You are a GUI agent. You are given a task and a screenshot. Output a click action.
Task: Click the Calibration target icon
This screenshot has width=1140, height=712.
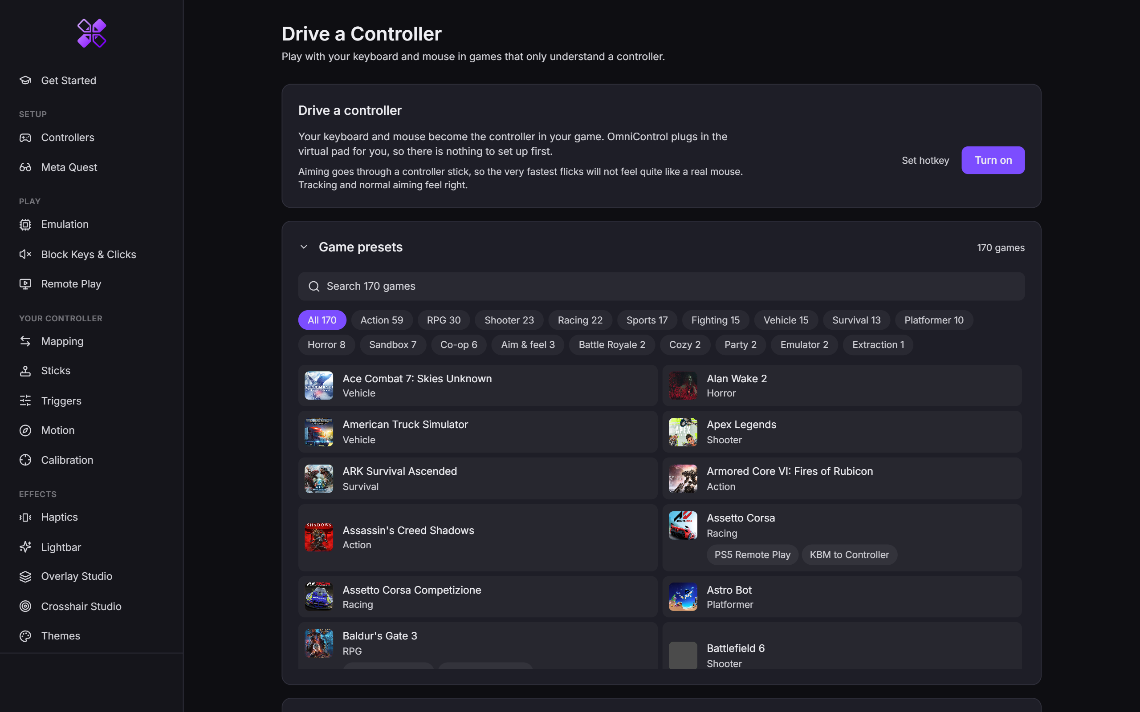[x=25, y=460]
